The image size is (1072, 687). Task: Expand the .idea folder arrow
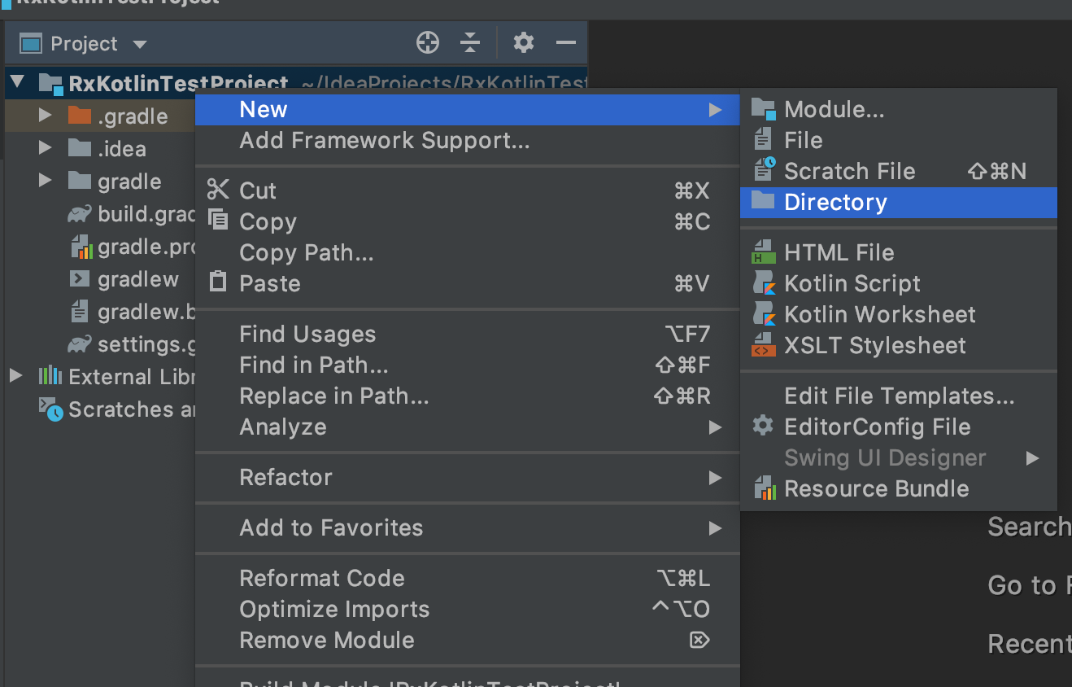46,149
